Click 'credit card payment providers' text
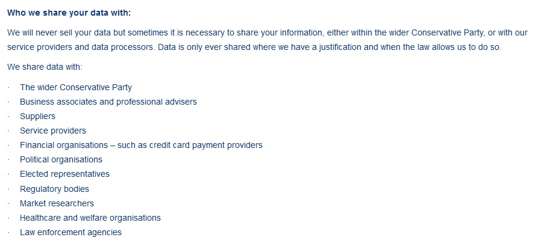 [x=205, y=145]
